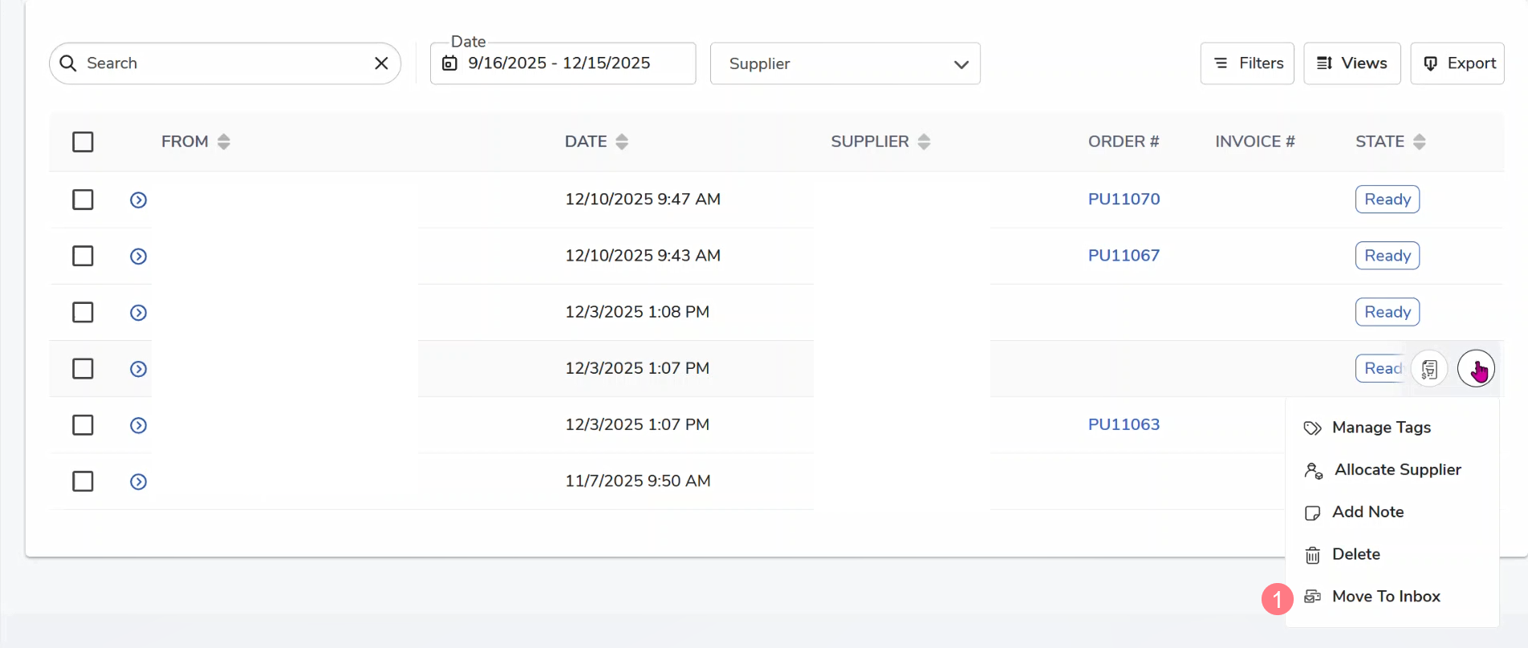
Task: Sort table by the DATE column
Action: [x=621, y=142]
